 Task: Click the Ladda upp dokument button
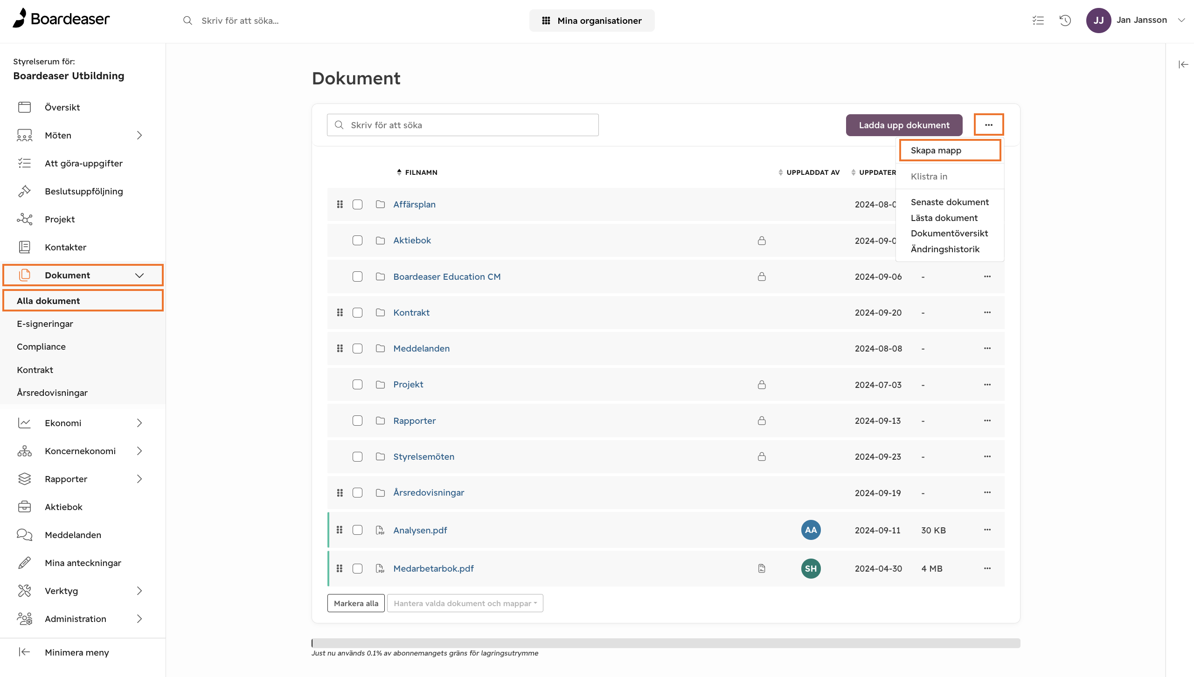(x=904, y=125)
